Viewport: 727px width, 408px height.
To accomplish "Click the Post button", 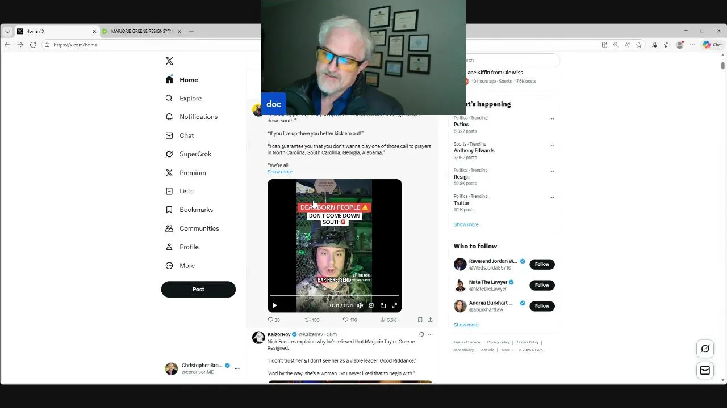I will click(x=198, y=289).
